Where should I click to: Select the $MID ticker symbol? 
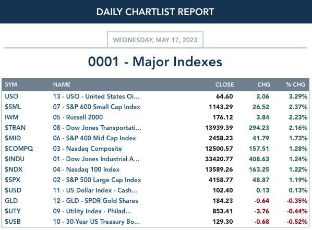(13, 138)
